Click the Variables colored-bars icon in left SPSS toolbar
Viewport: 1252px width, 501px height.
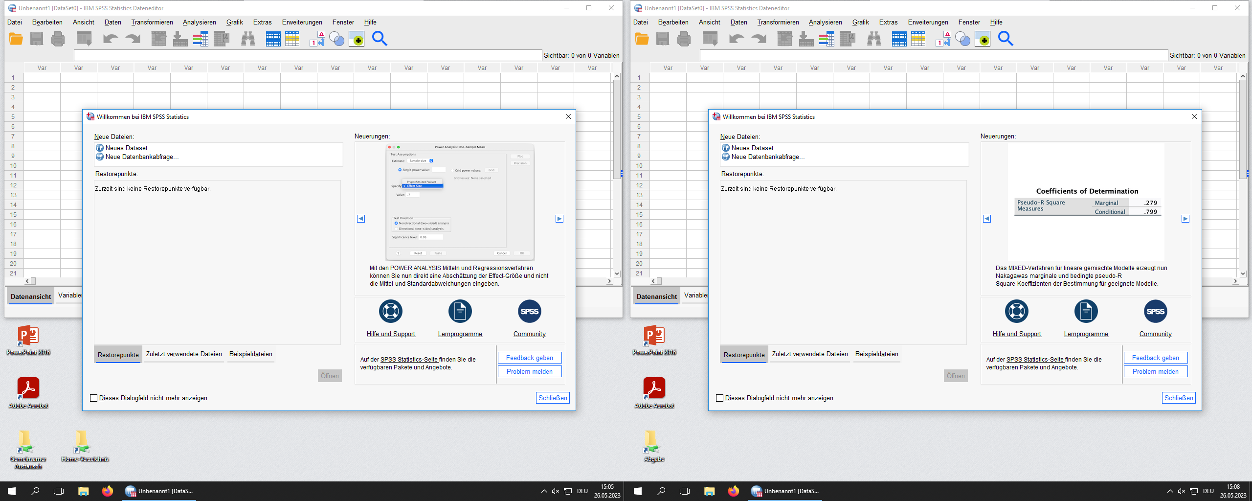[x=201, y=39]
